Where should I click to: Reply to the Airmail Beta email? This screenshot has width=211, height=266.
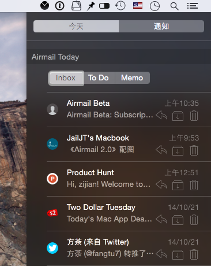pyautogui.click(x=161, y=116)
